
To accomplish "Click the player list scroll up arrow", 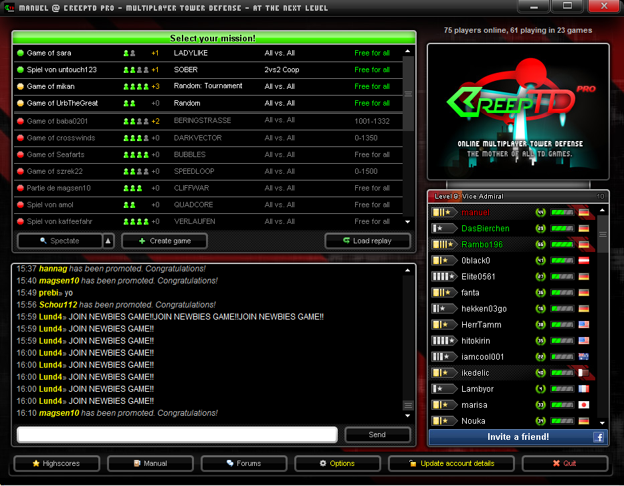I will (x=602, y=210).
